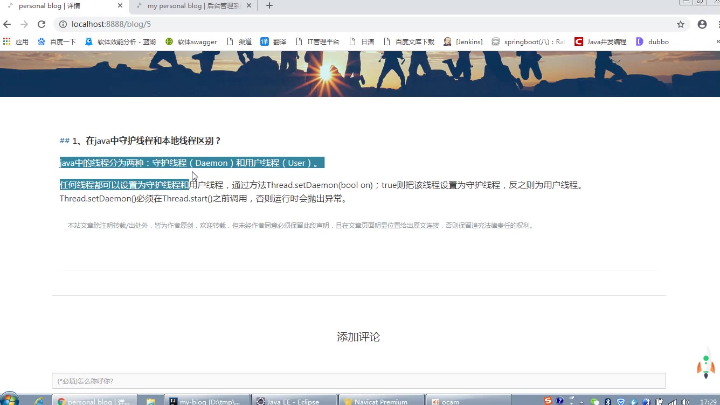Go back to the previous page
The image size is (720, 405).
tap(7, 24)
